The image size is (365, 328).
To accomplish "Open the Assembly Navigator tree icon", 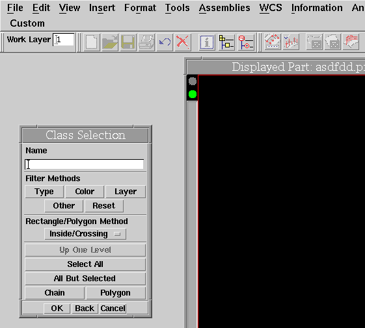I will (x=226, y=42).
